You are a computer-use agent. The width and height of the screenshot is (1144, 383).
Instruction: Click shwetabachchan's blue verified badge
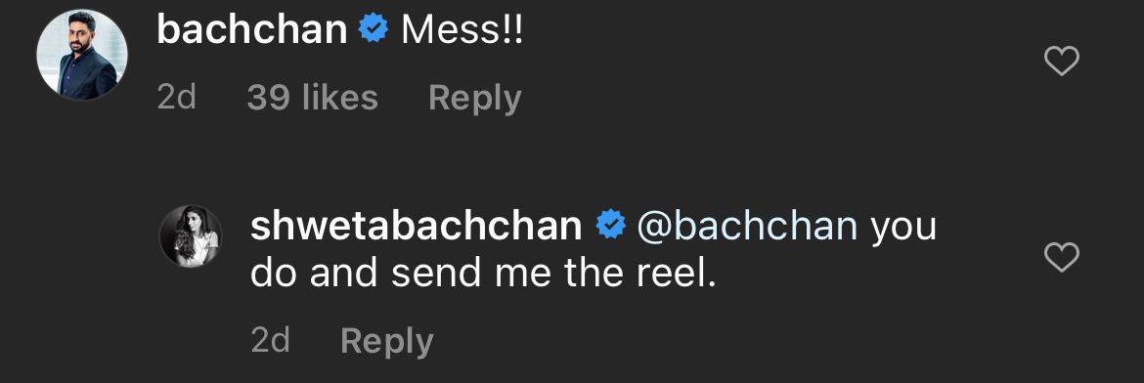click(x=610, y=226)
